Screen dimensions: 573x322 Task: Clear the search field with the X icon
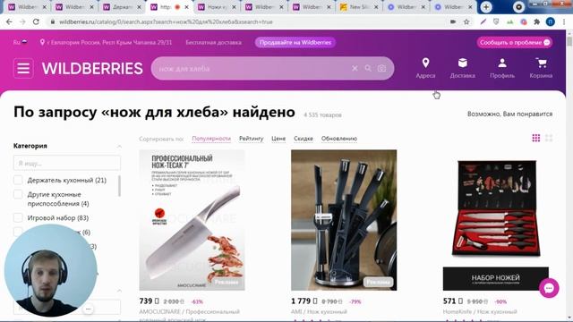click(x=355, y=68)
